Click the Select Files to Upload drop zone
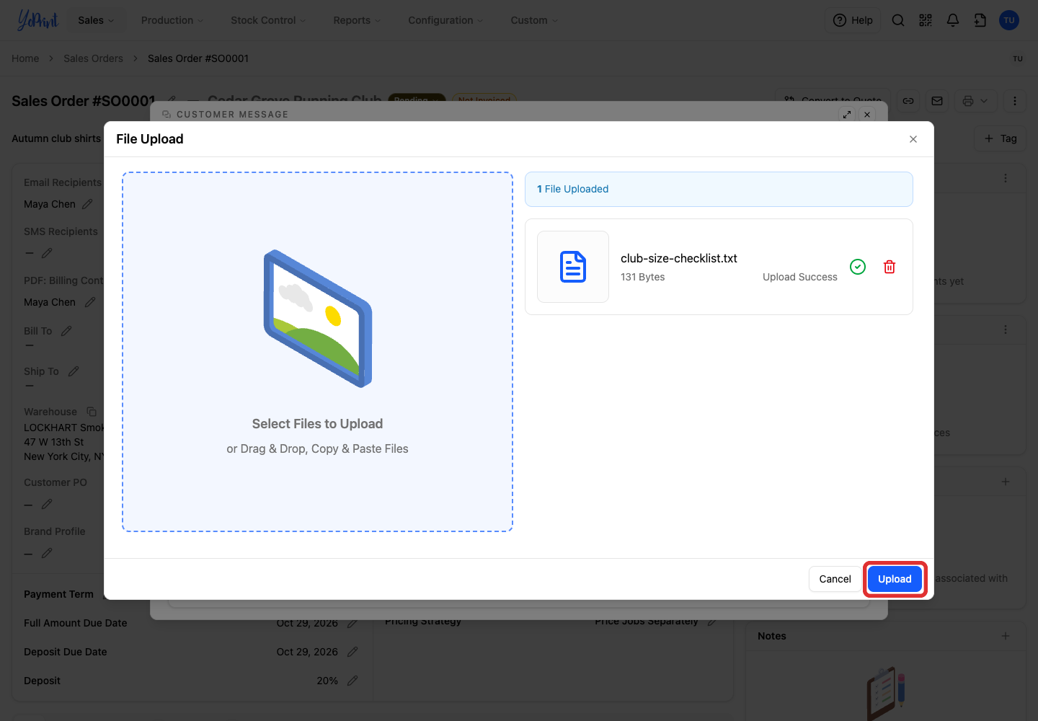This screenshot has width=1038, height=721. click(317, 352)
